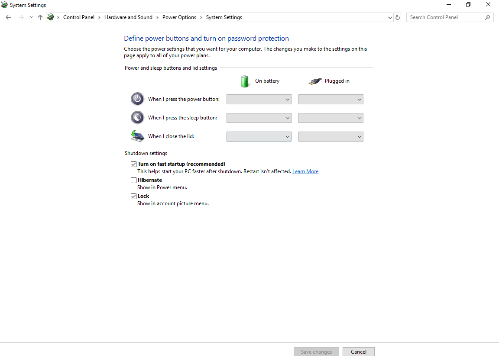Click the power plug icon
Viewport: 499px width, 361px height.
[x=315, y=81]
